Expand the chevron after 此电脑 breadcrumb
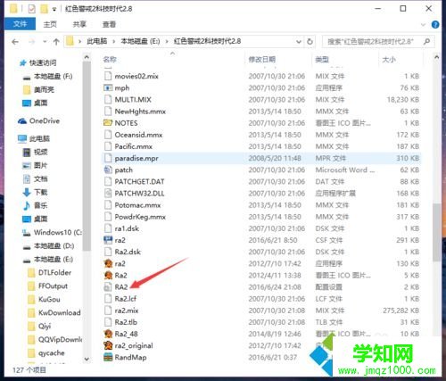Screen dimensions: 446x381 [114, 42]
